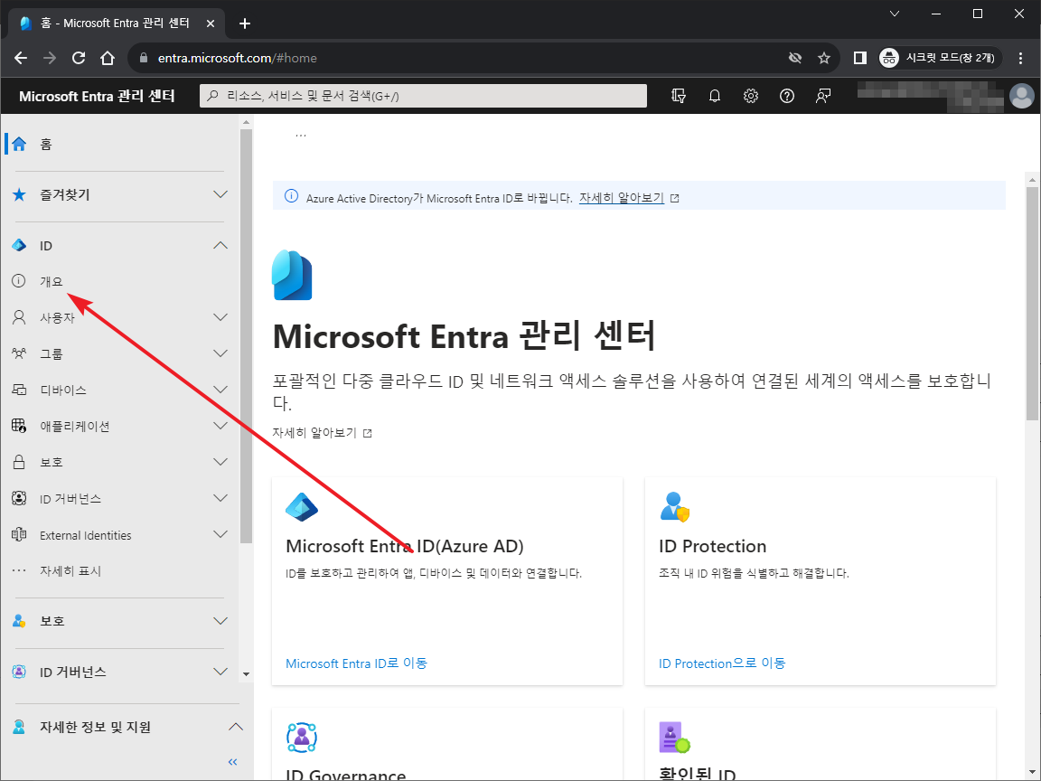Close the Microsoft Entra browser tab
This screenshot has width=1041, height=781.
(211, 24)
